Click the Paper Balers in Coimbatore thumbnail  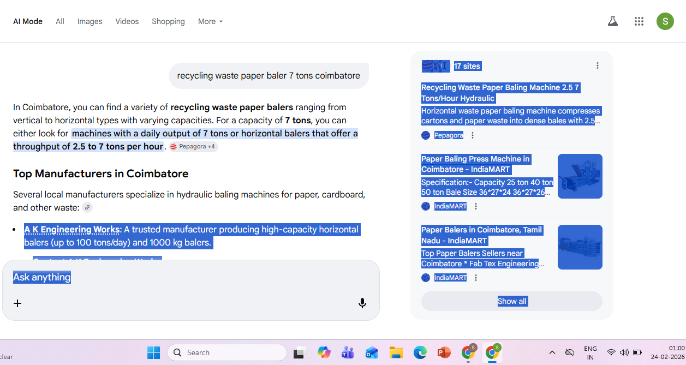pos(580,247)
